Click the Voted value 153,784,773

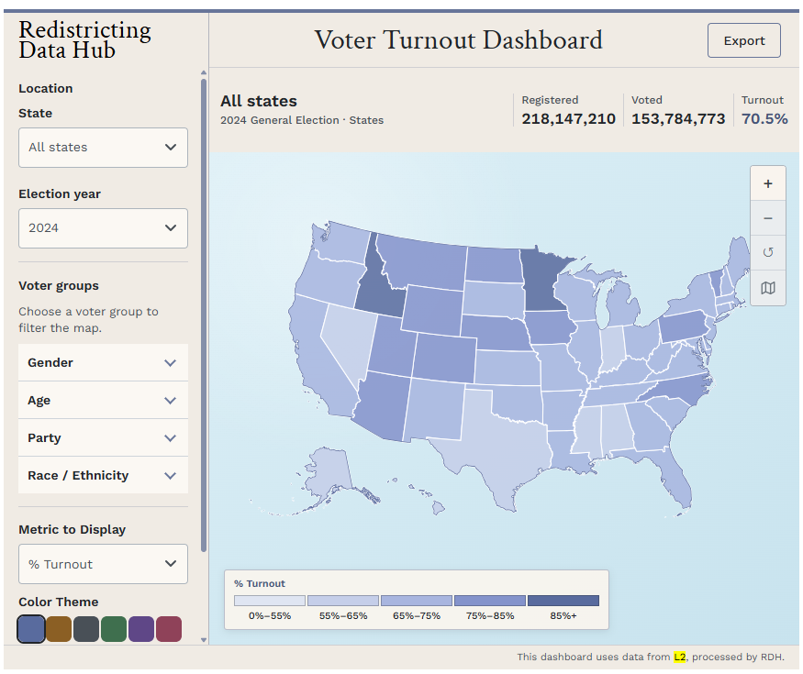click(678, 118)
